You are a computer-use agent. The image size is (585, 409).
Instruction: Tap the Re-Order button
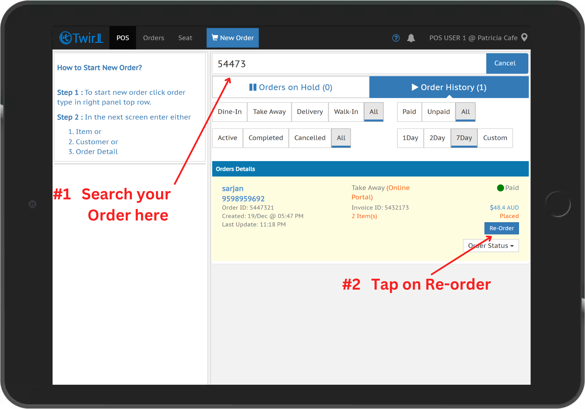502,228
